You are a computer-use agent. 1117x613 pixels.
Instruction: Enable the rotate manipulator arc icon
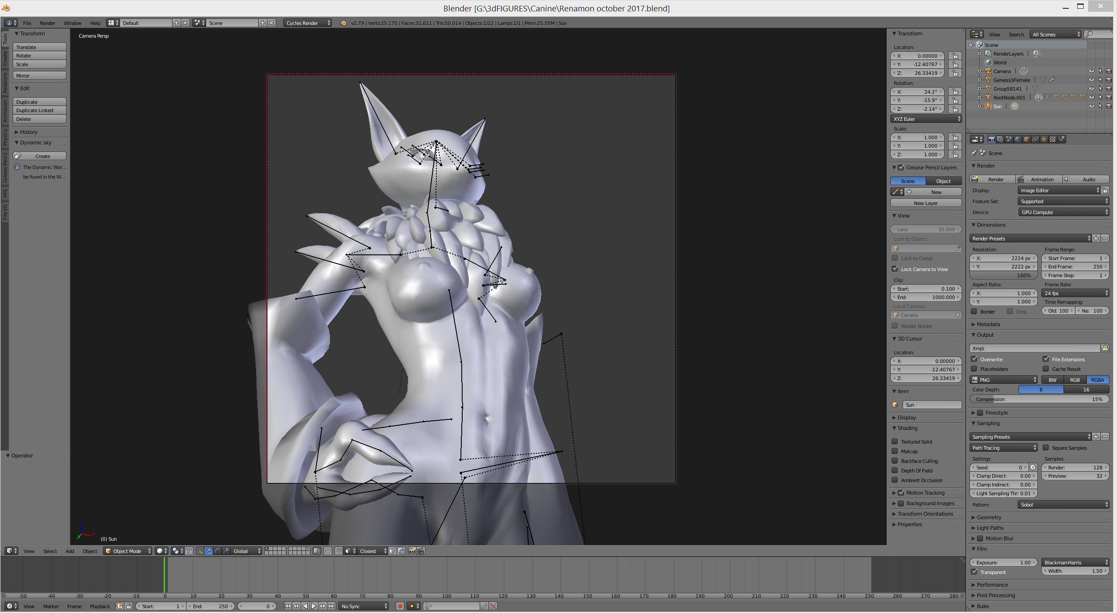(218, 551)
